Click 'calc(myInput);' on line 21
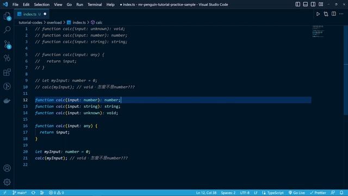The image size is (348, 196). [x=51, y=158]
